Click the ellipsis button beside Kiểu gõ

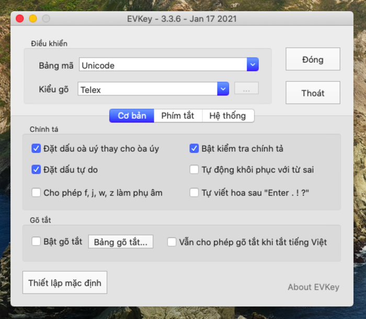[246, 88]
